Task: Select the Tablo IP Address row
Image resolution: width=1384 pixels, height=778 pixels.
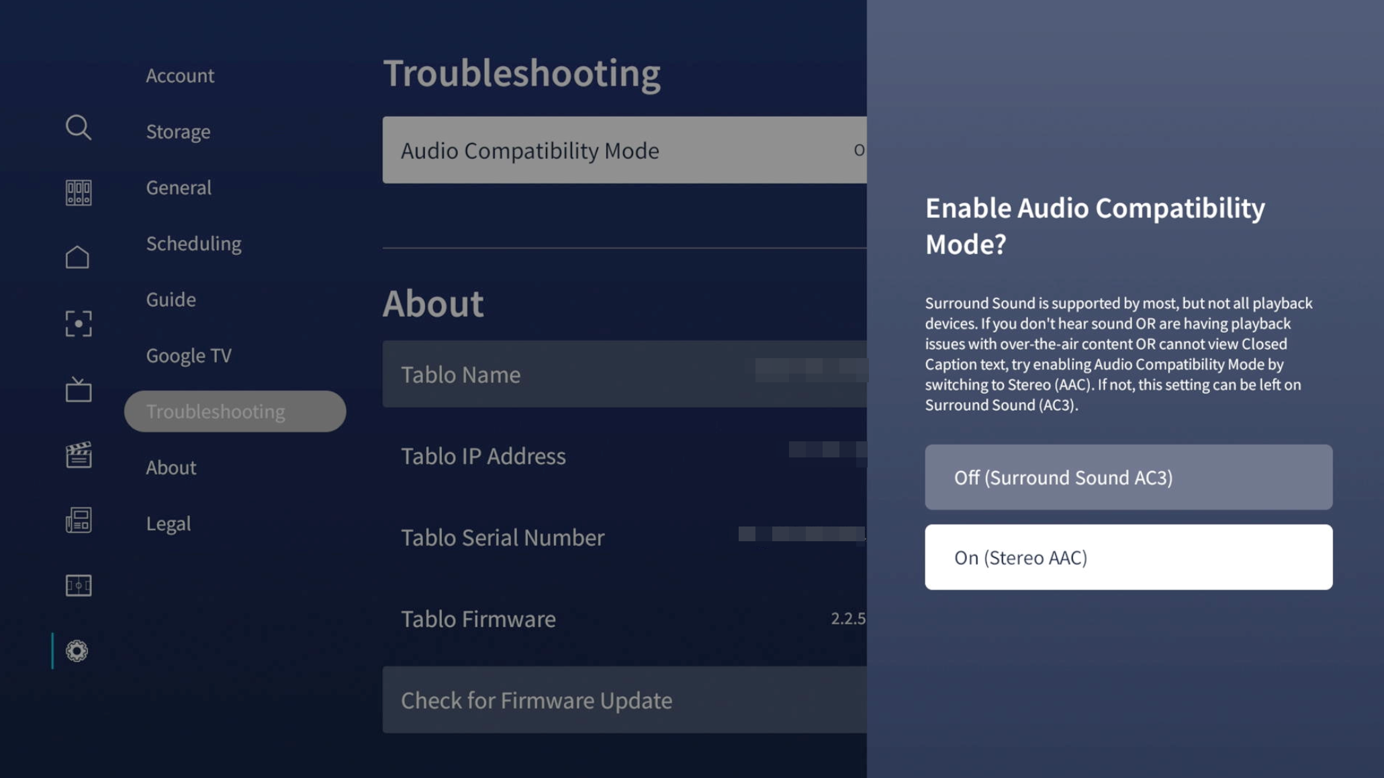Action: pyautogui.click(x=624, y=455)
